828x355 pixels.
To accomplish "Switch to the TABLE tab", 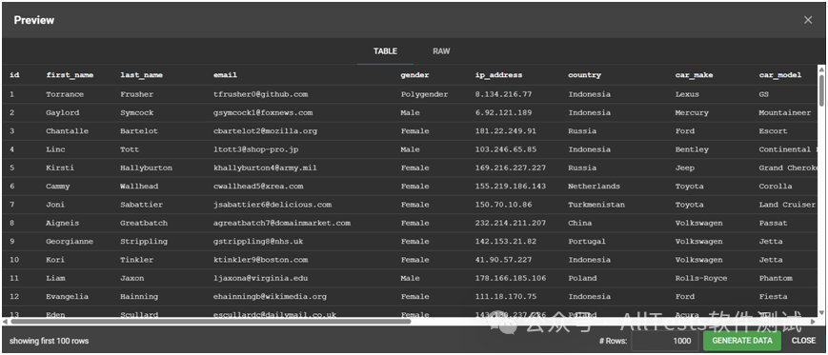I will [x=385, y=51].
